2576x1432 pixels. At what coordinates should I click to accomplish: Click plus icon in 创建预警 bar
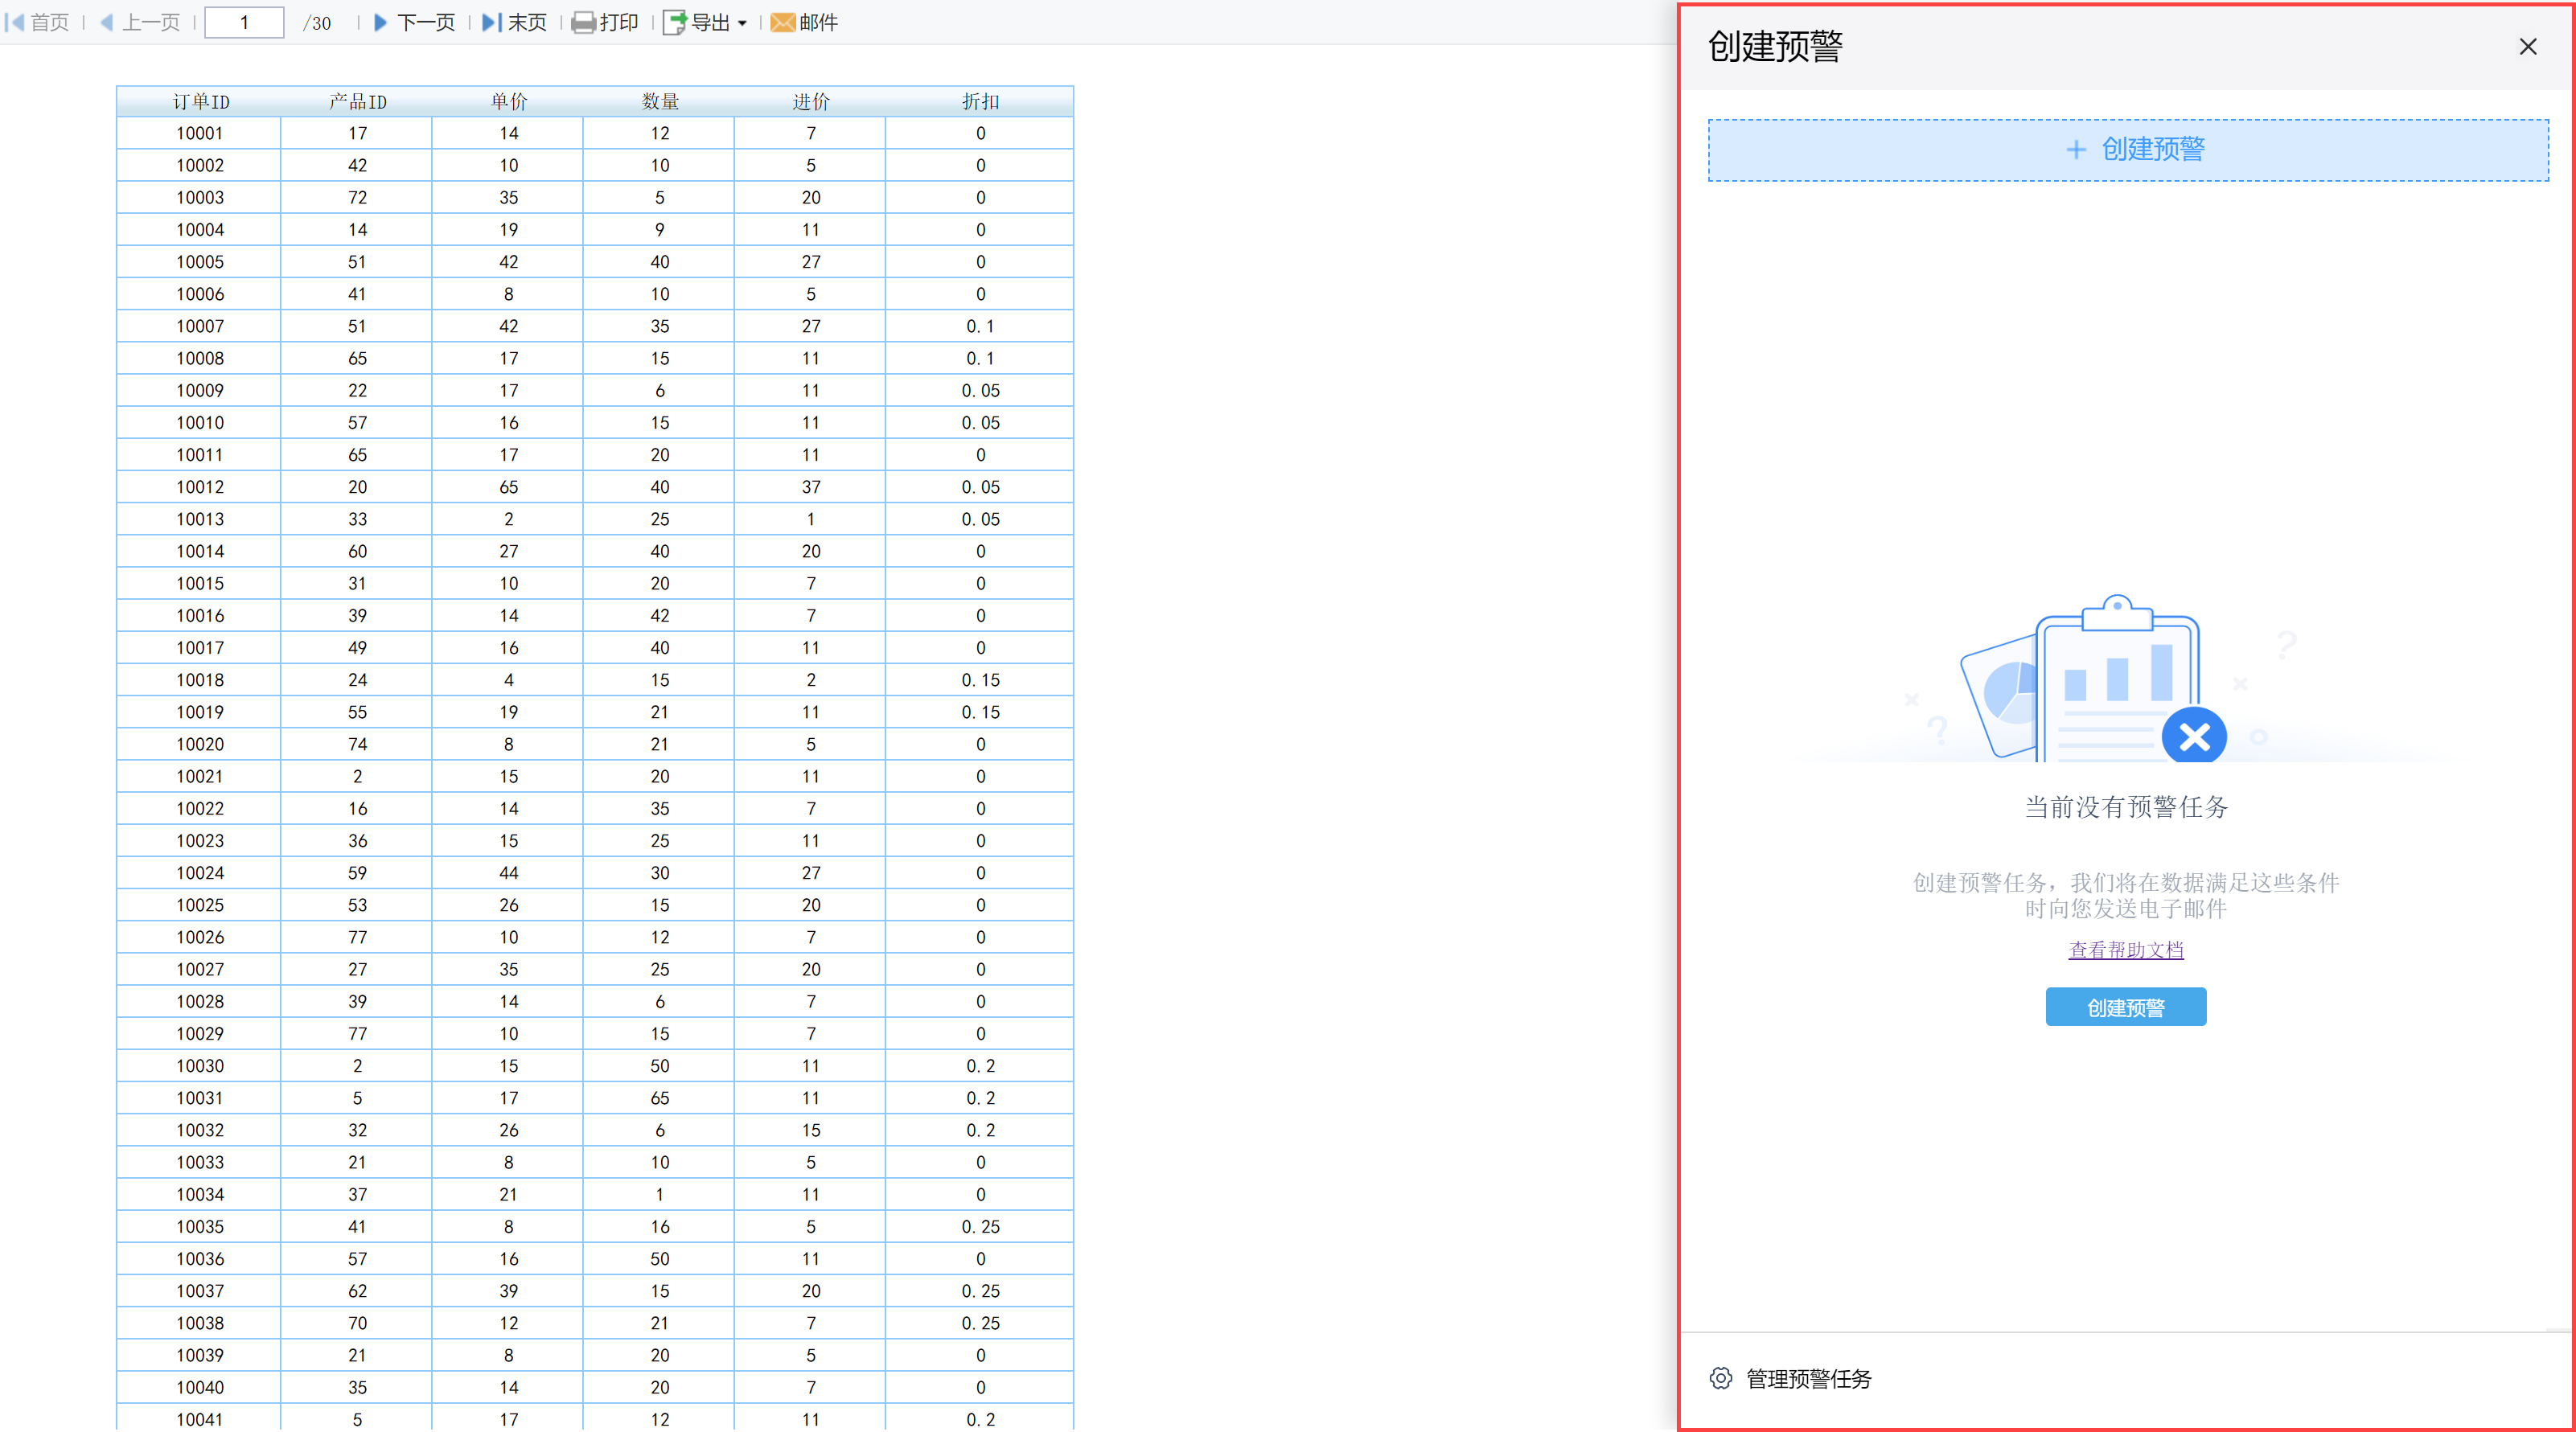[2076, 150]
